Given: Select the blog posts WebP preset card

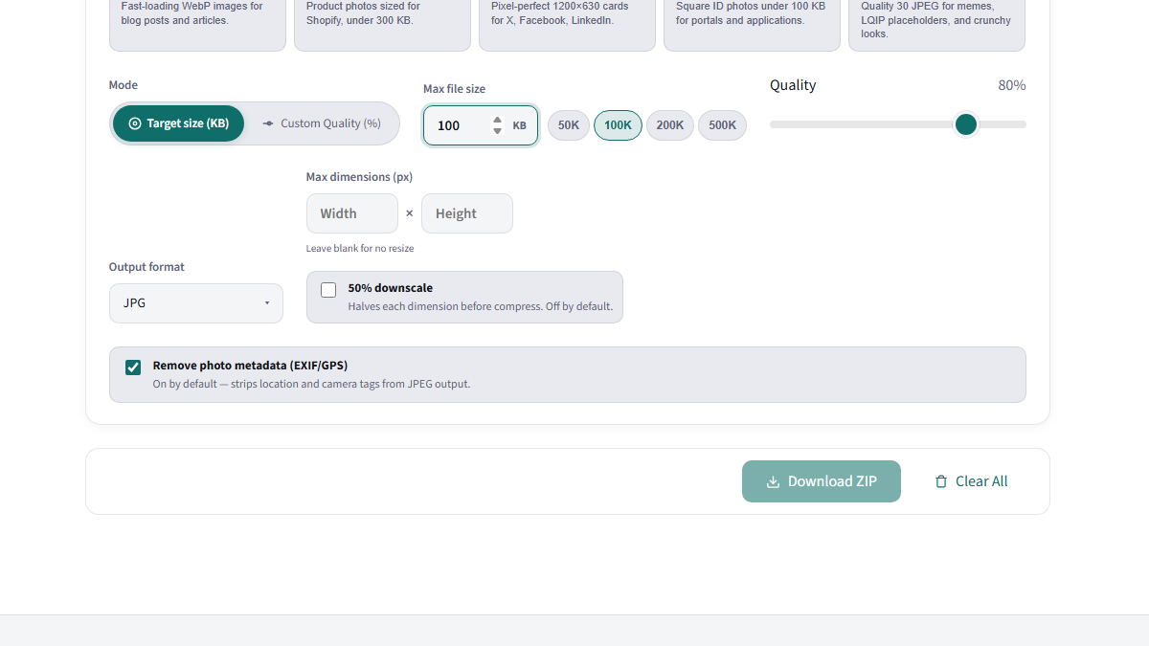Looking at the screenshot, I should point(197,25).
